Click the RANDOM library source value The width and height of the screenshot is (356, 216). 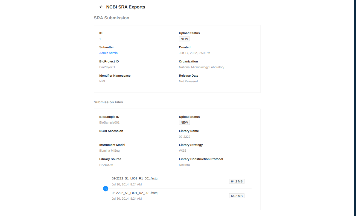point(106,165)
